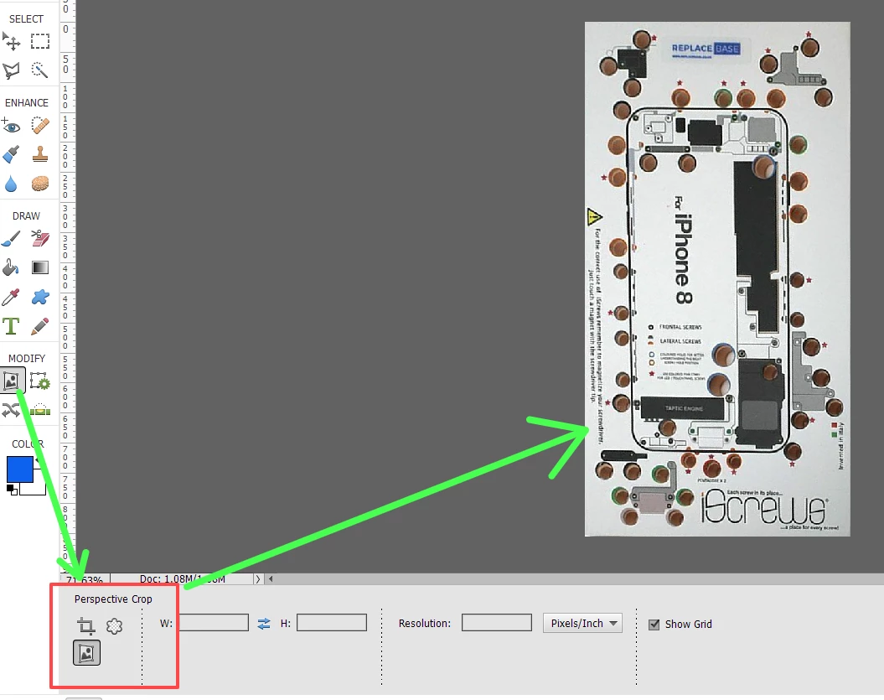Swap width and height values

click(264, 623)
